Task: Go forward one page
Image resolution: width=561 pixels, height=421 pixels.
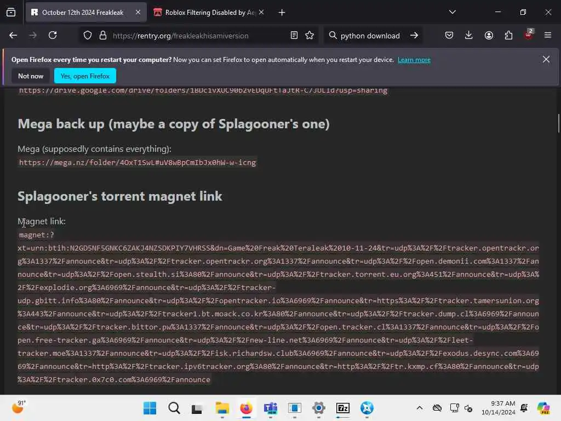Action: pos(33,36)
